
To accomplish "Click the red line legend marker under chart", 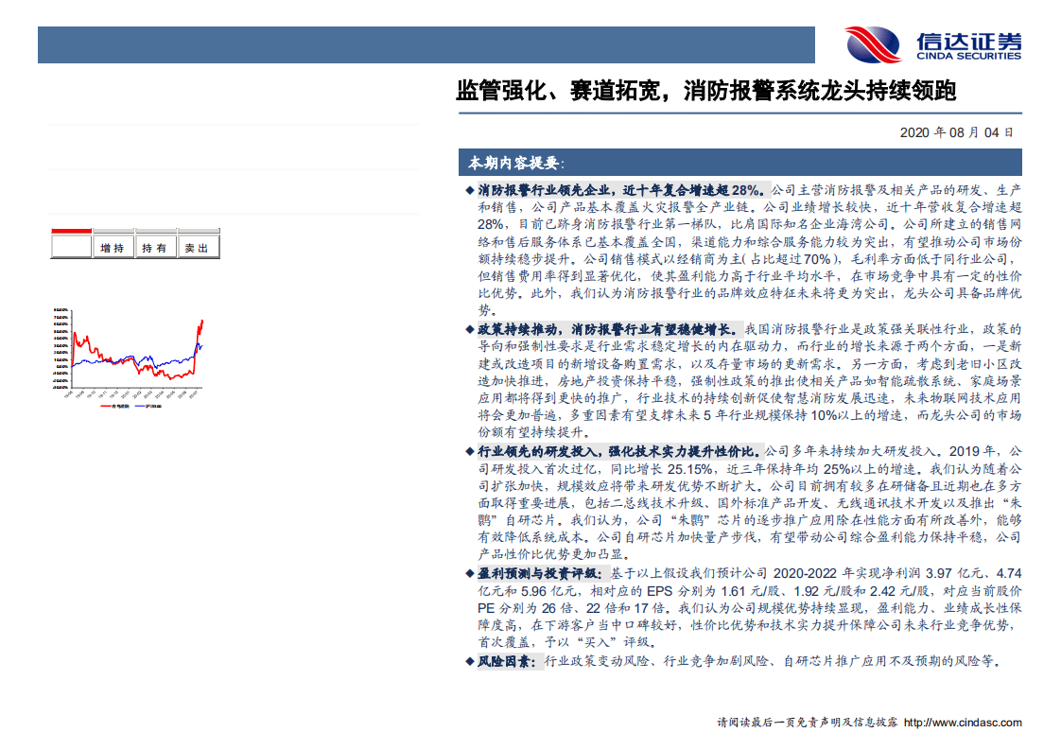I will [106, 406].
